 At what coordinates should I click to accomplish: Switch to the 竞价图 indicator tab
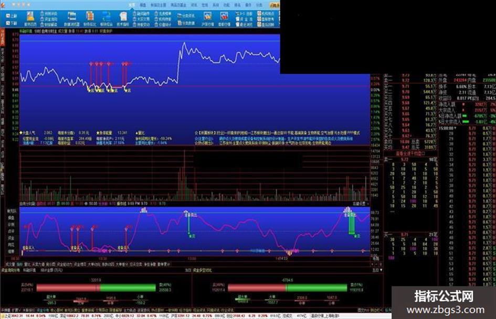tap(50, 264)
